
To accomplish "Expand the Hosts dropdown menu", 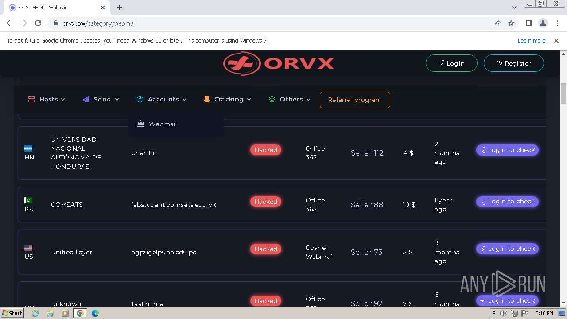I will [x=47, y=99].
